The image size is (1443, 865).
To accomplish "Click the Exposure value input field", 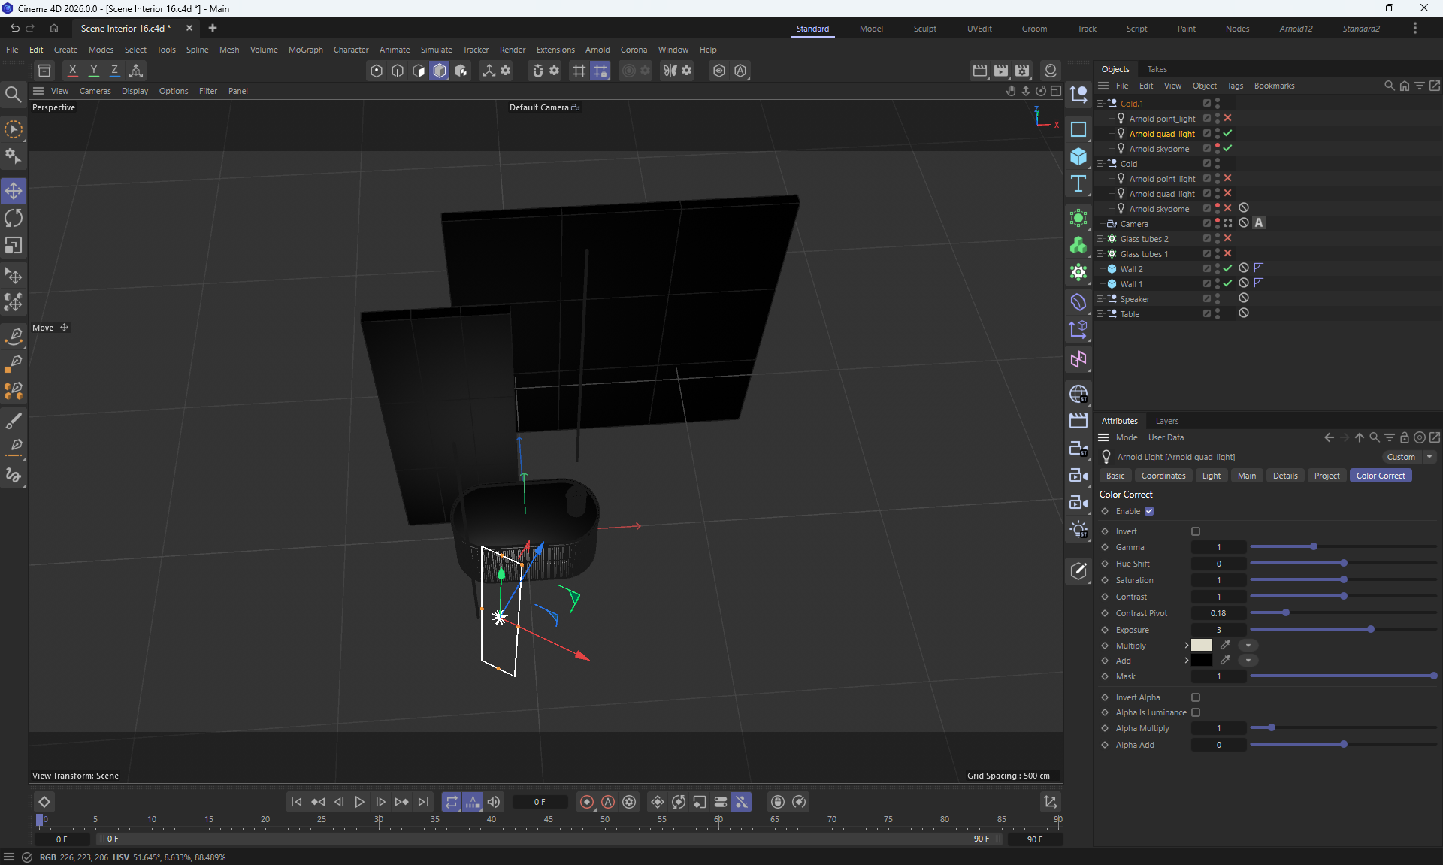I will point(1218,630).
